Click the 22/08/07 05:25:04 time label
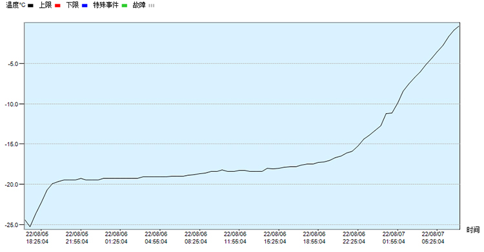The width and height of the screenshot is (484, 252). 433,238
